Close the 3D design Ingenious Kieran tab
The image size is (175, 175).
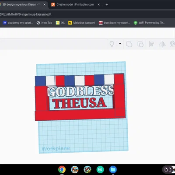44,5
